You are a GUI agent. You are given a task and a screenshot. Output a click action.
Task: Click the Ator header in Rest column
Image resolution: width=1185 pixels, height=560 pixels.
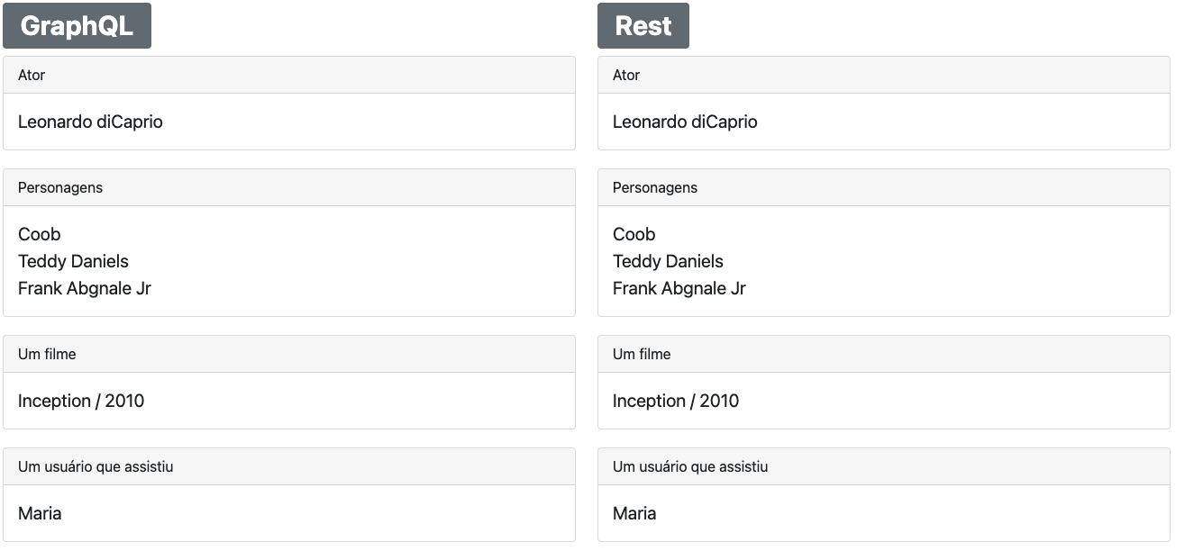626,76
